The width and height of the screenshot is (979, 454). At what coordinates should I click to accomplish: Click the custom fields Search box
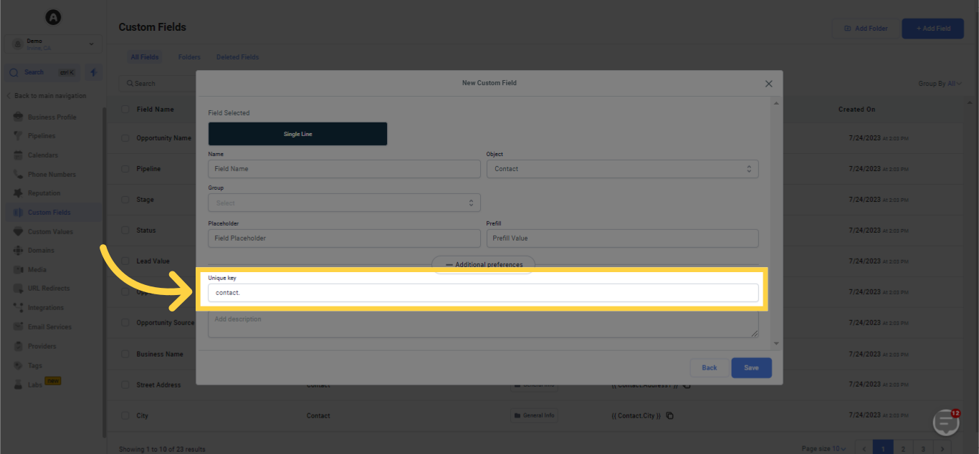coord(158,84)
